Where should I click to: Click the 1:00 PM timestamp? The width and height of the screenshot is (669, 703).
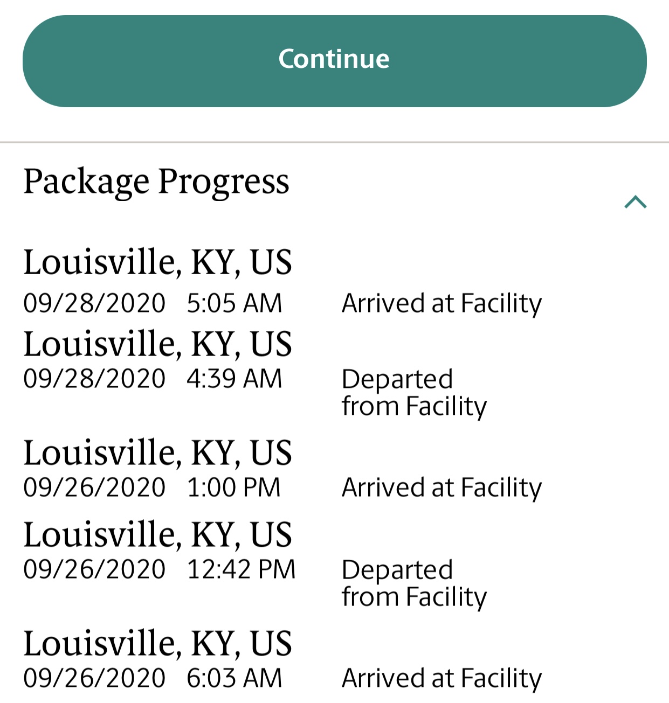tap(233, 488)
